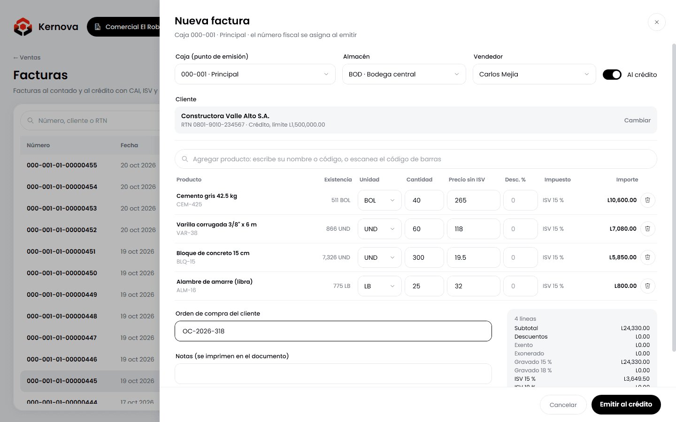Click the search icon in the invoice list
The height and width of the screenshot is (422, 676).
pos(31,121)
